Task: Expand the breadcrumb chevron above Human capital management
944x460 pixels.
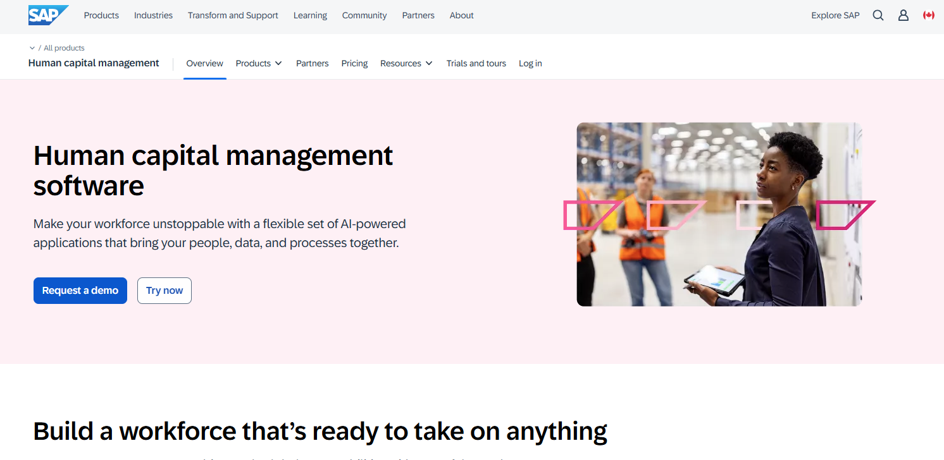Action: [32, 47]
